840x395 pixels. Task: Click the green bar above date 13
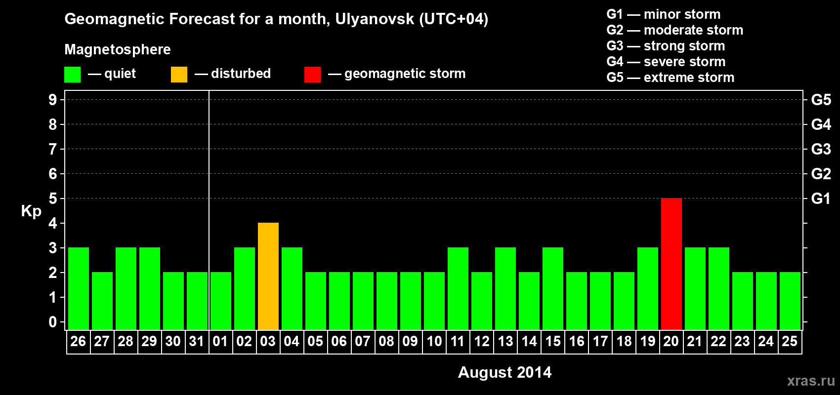[x=505, y=289]
